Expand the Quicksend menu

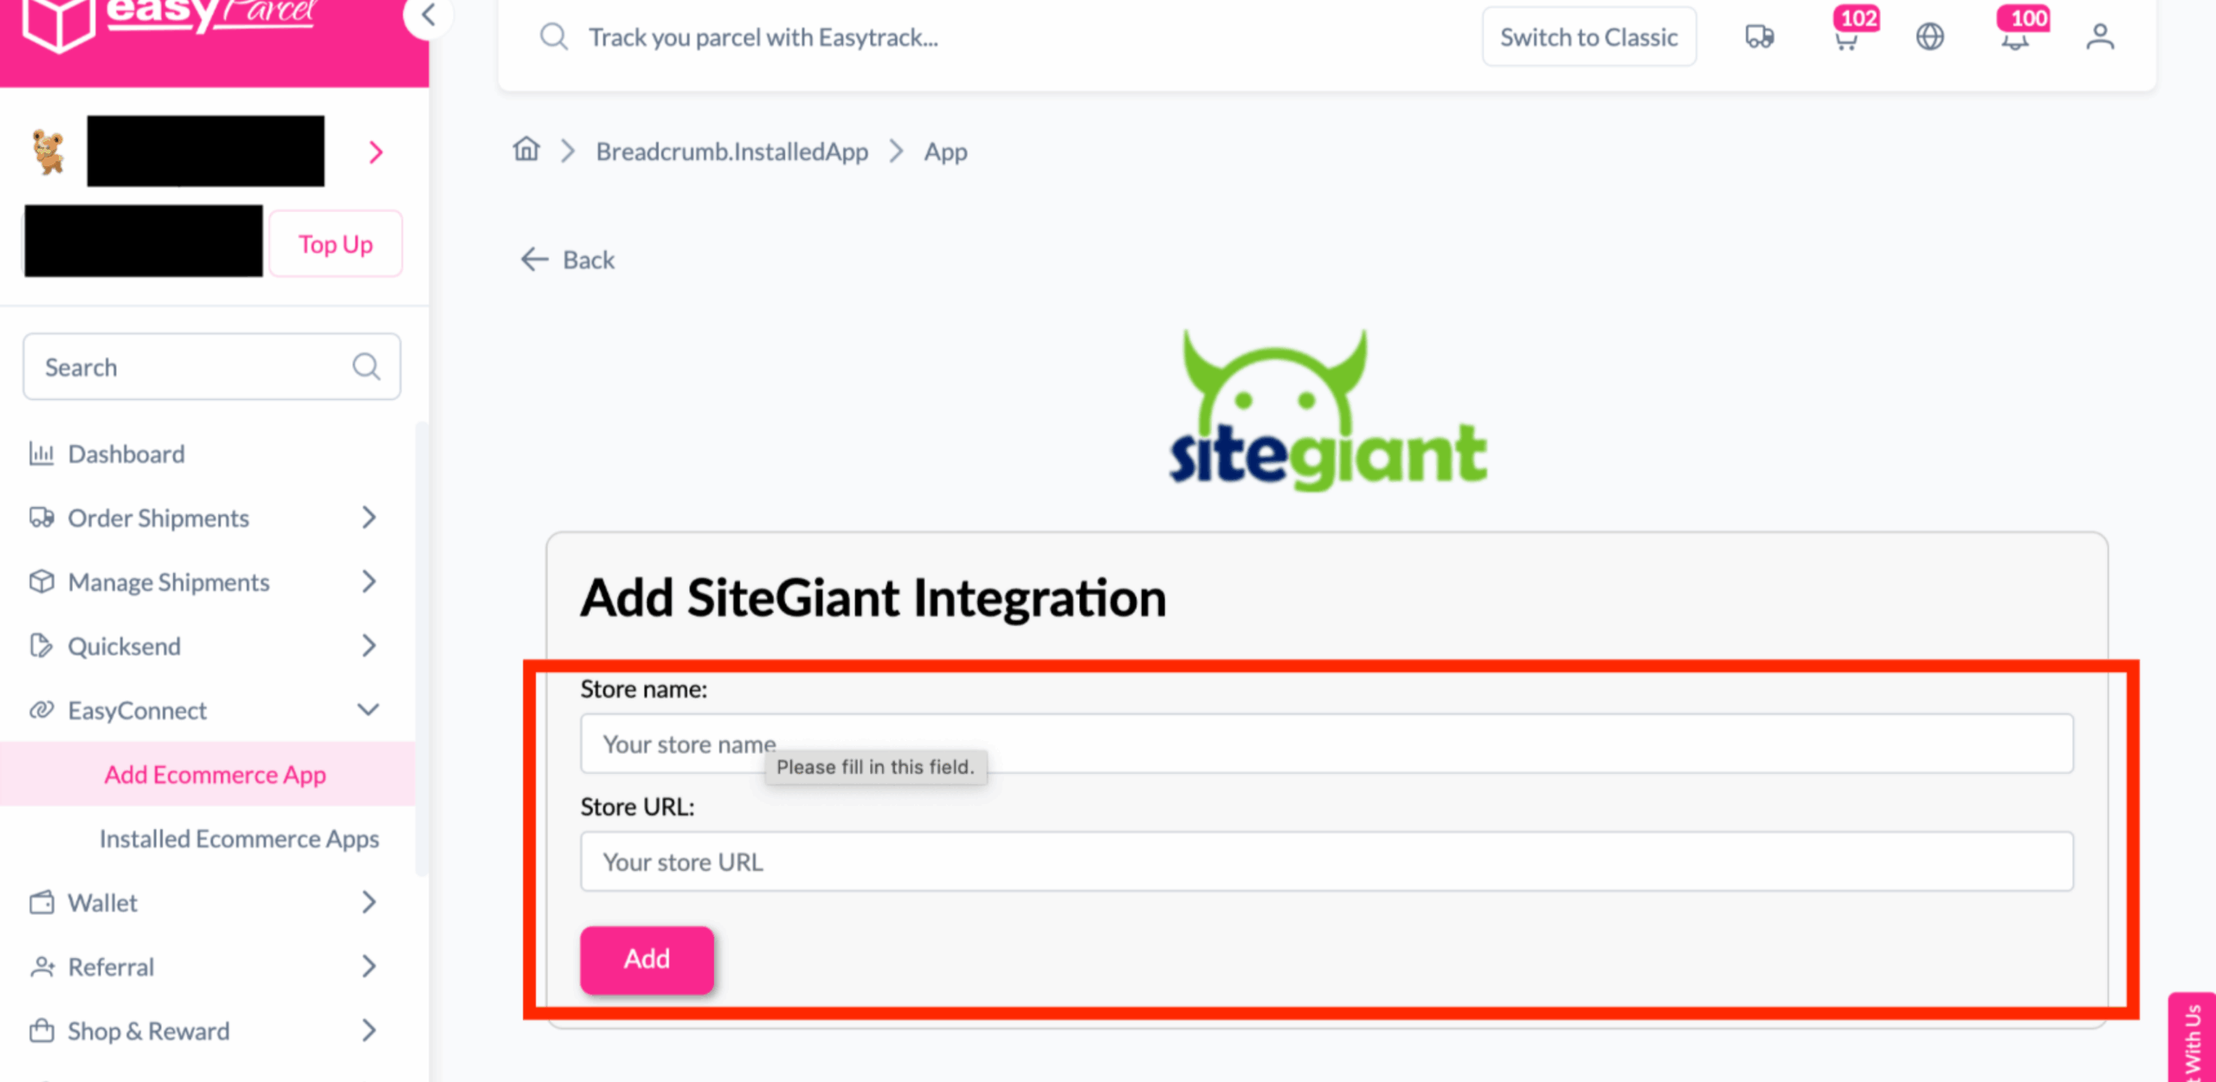point(369,646)
